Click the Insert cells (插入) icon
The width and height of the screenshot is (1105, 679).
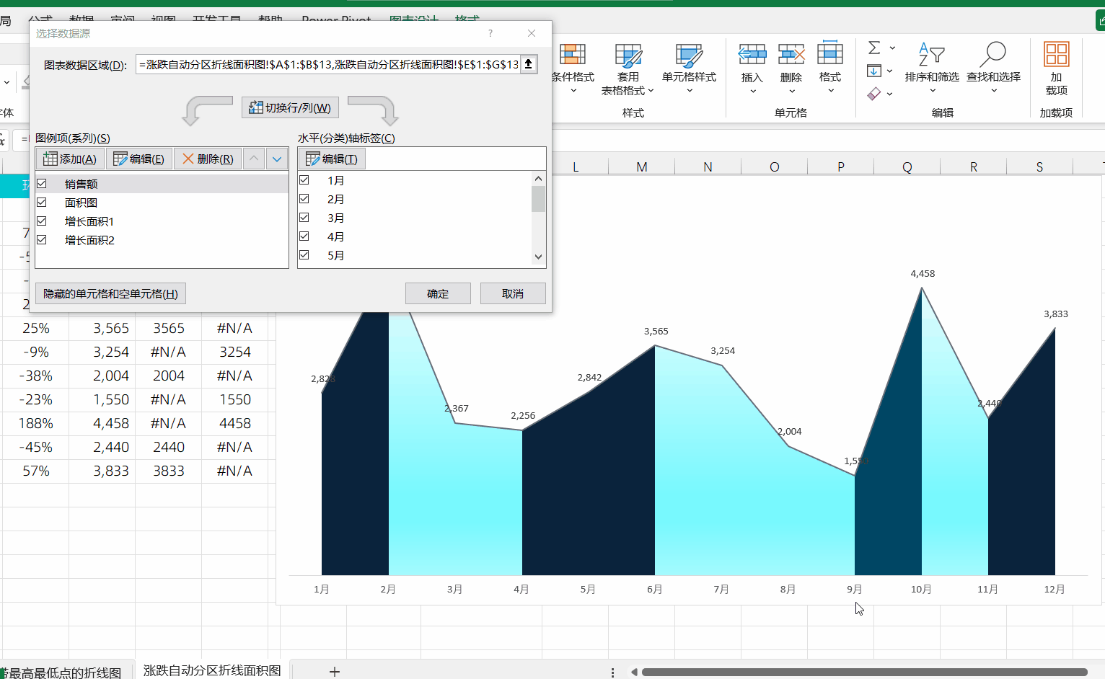[752, 55]
